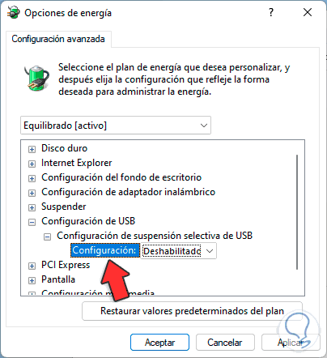
Task: Expand the Suspender node
Action: tap(32, 207)
